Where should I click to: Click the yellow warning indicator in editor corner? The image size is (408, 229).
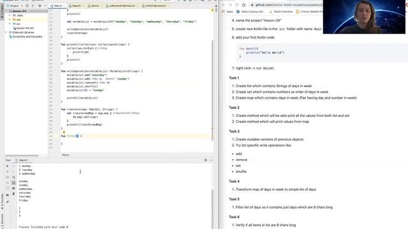(212, 10)
